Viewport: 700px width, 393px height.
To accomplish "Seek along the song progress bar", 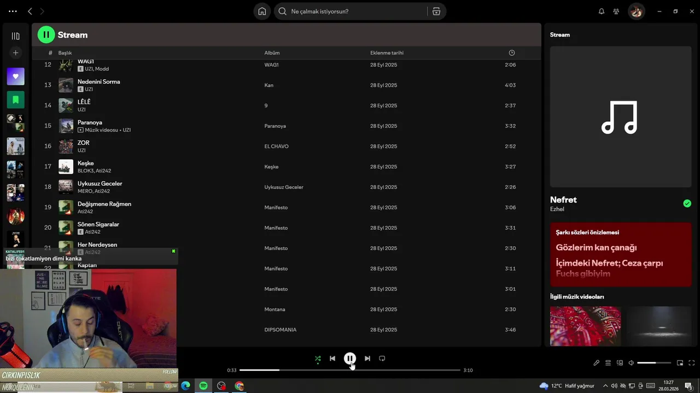I will 350,370.
